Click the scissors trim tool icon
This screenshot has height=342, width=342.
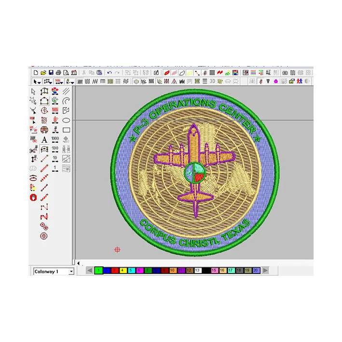pos(33,149)
